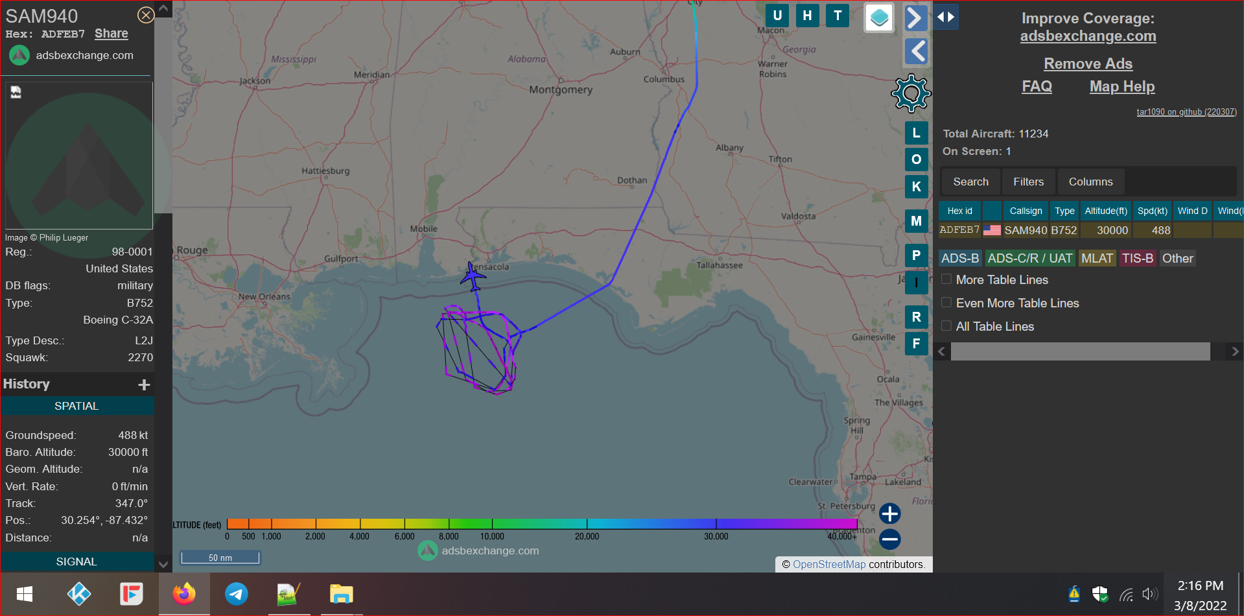1244x616 pixels.
Task: Toggle the U map button
Action: click(x=777, y=16)
